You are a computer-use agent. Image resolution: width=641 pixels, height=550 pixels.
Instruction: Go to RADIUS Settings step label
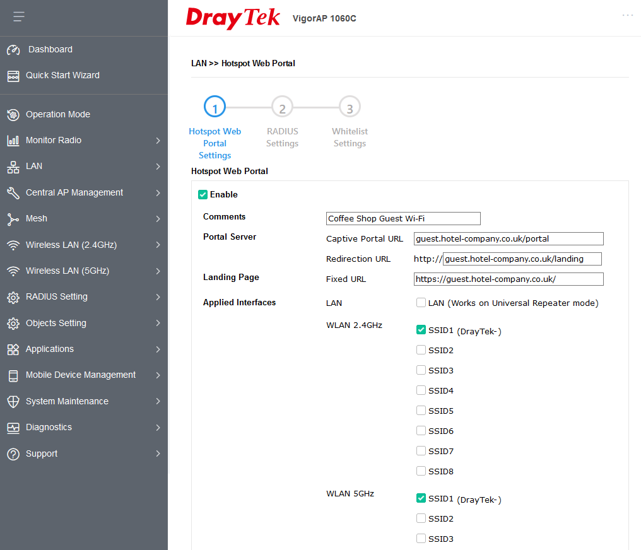(282, 137)
